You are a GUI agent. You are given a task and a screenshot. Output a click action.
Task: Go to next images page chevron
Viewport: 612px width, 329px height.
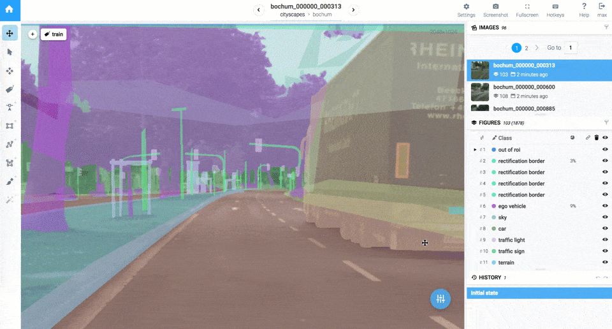click(537, 48)
